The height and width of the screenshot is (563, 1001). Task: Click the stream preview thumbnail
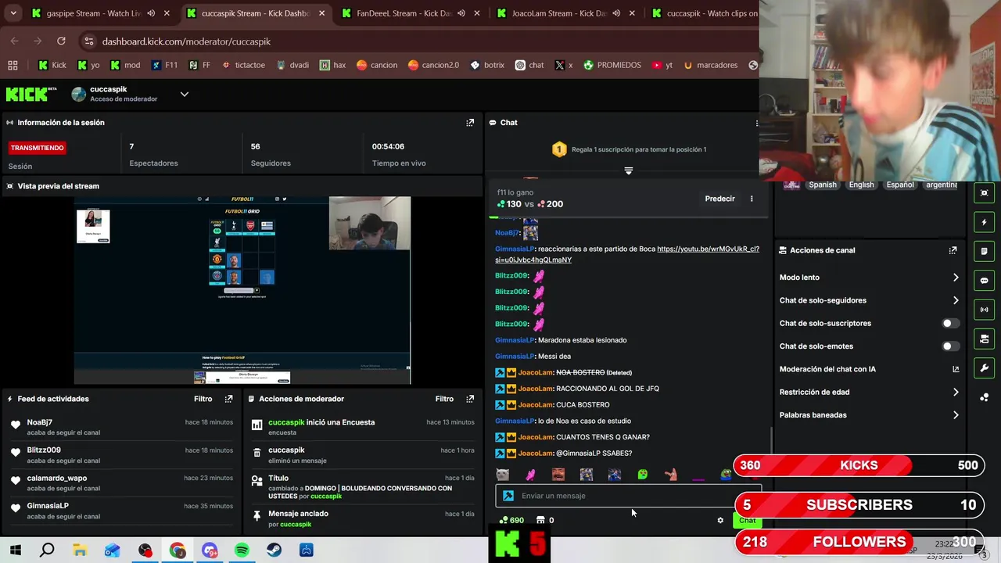click(x=242, y=290)
